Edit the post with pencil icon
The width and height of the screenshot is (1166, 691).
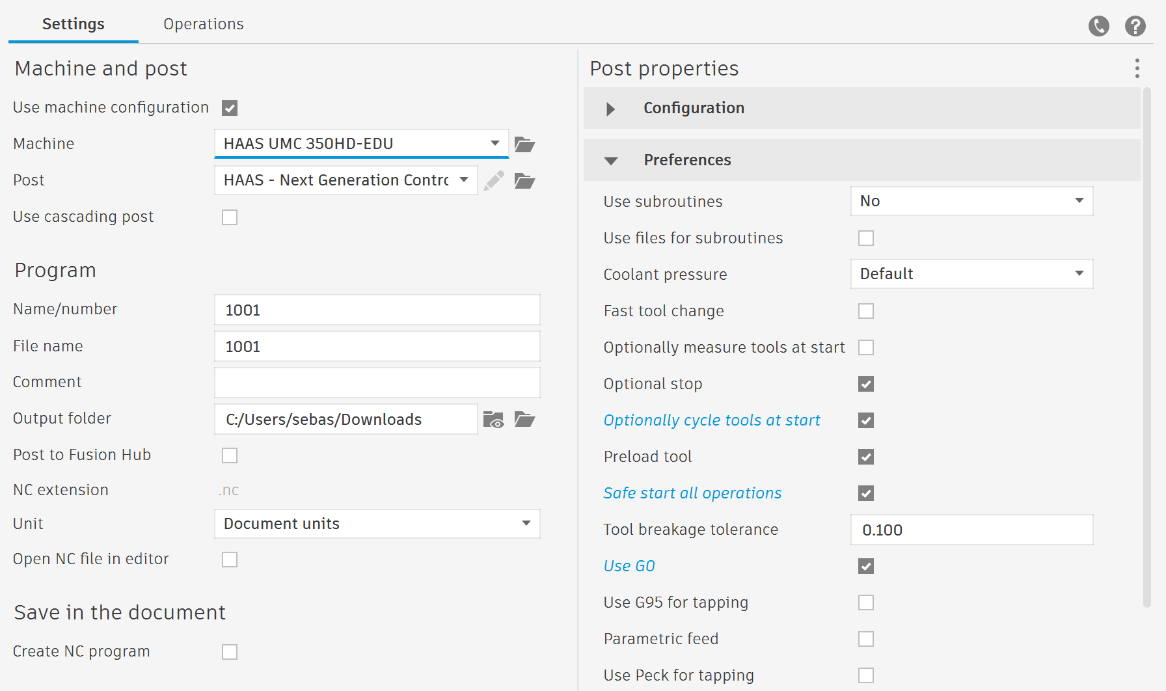click(494, 180)
